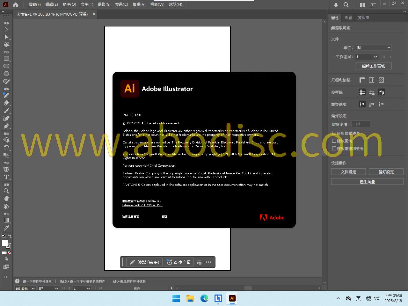The height and width of the screenshot is (306, 408).
Task: Show hidden system tray icons chevron
Action: [338, 299]
